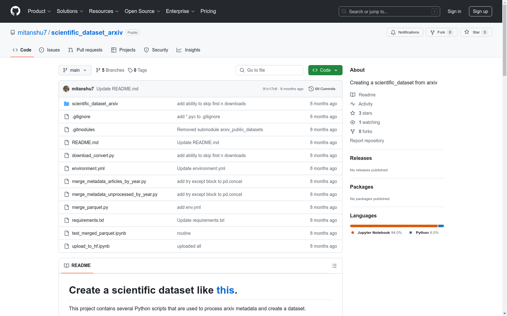507x316 pixels.
Task: Select the README tab header
Action: pos(77,265)
